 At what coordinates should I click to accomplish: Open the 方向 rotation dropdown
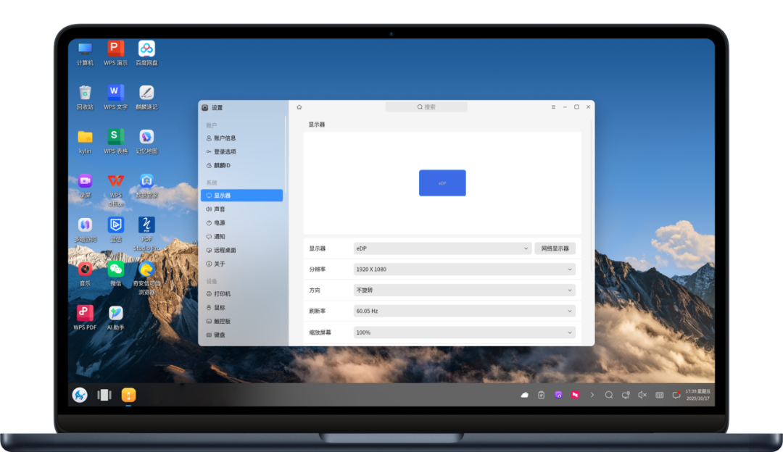[464, 290]
